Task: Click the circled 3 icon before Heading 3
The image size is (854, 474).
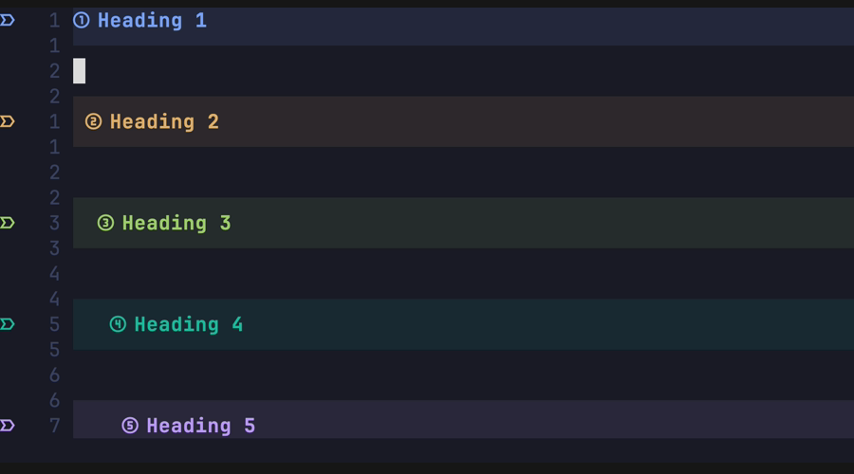Action: [x=105, y=223]
